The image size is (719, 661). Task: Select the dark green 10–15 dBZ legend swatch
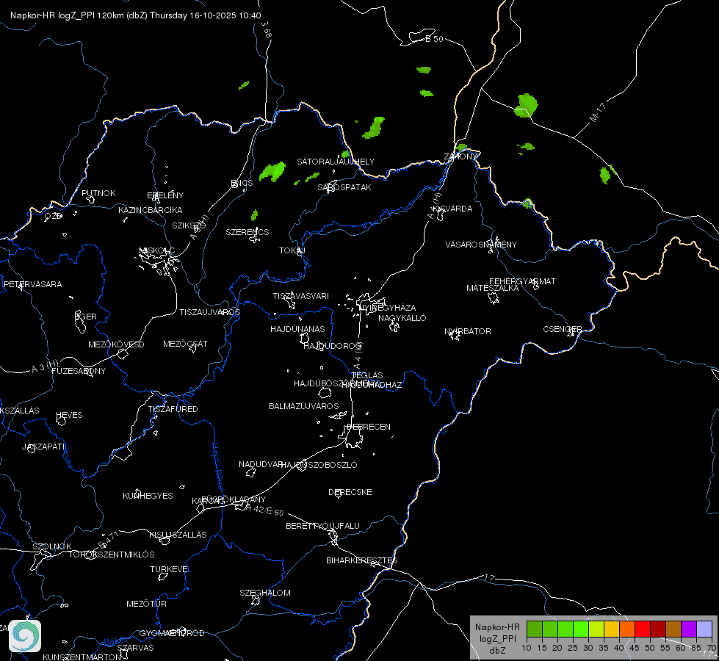tap(535, 629)
